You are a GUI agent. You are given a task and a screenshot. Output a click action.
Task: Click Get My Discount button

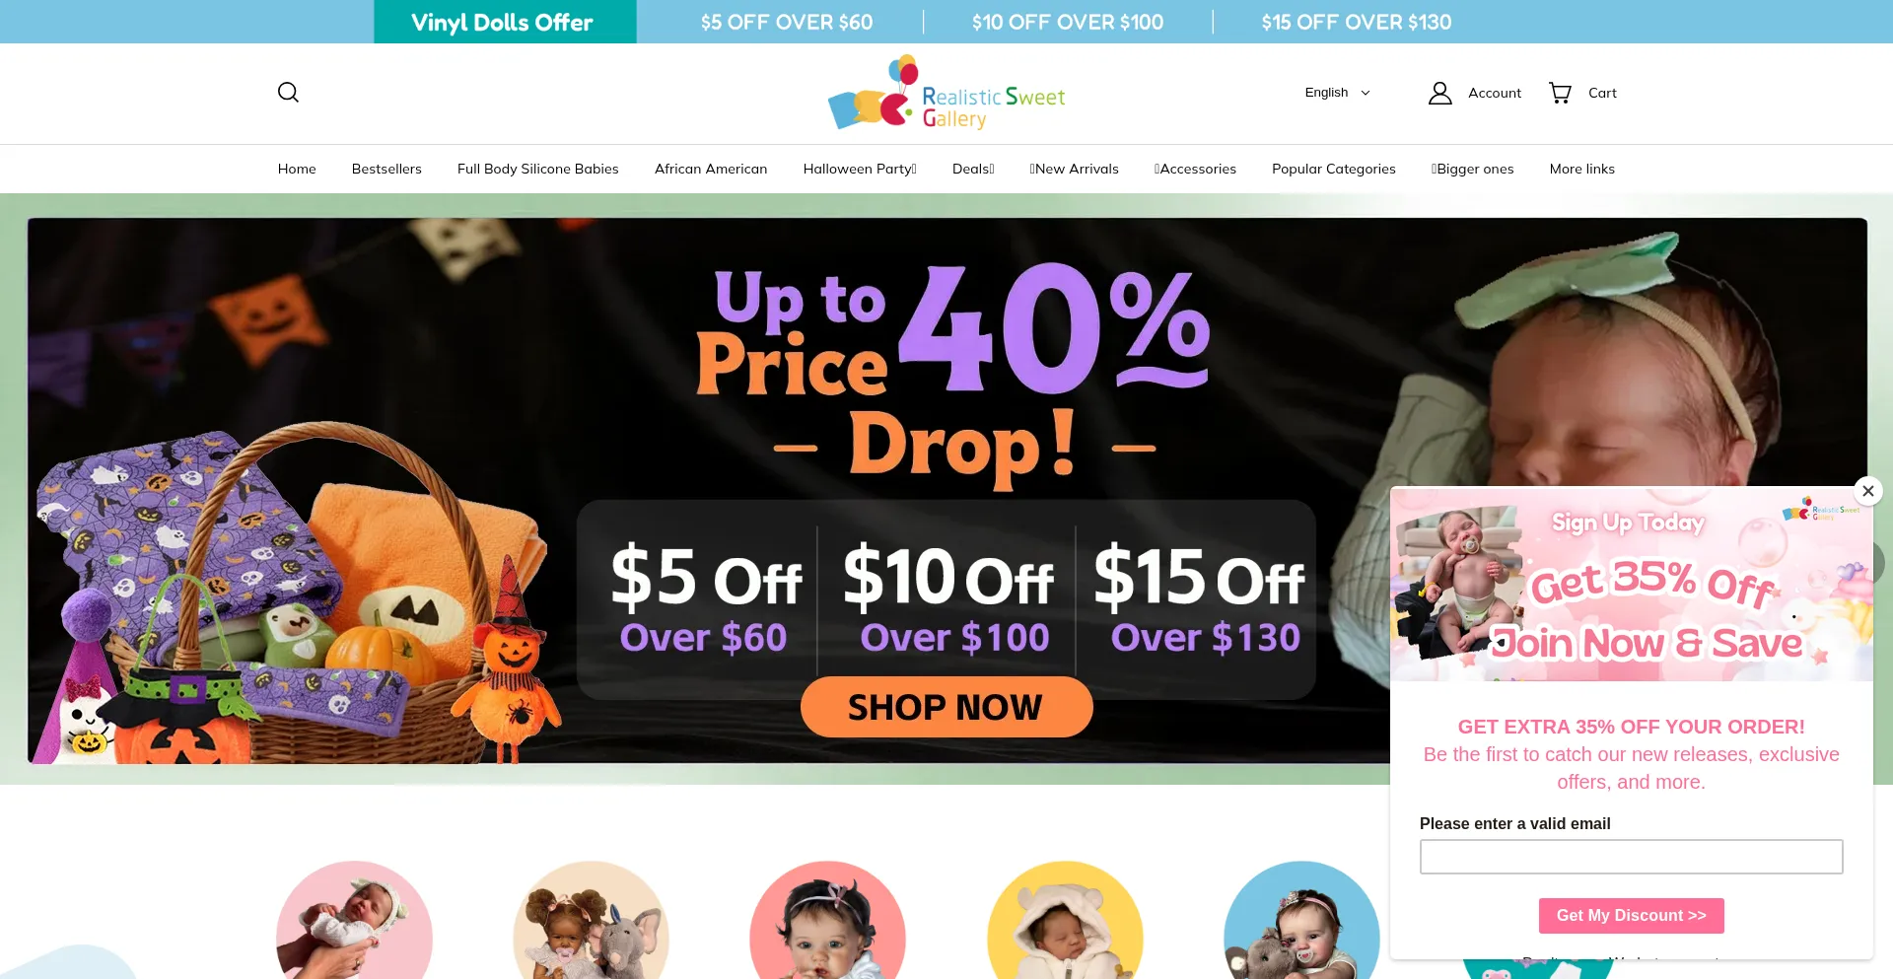[x=1631, y=916]
